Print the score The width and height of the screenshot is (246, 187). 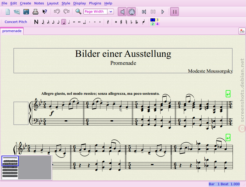(x=36, y=12)
